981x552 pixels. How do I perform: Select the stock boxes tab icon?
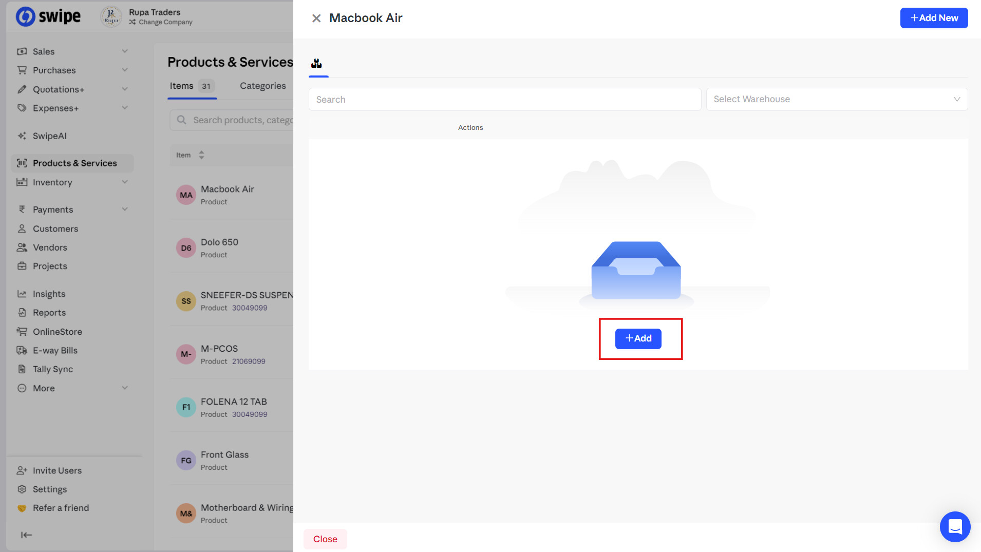[316, 63]
